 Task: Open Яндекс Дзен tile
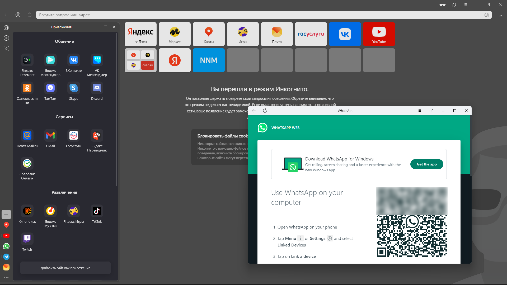140,34
